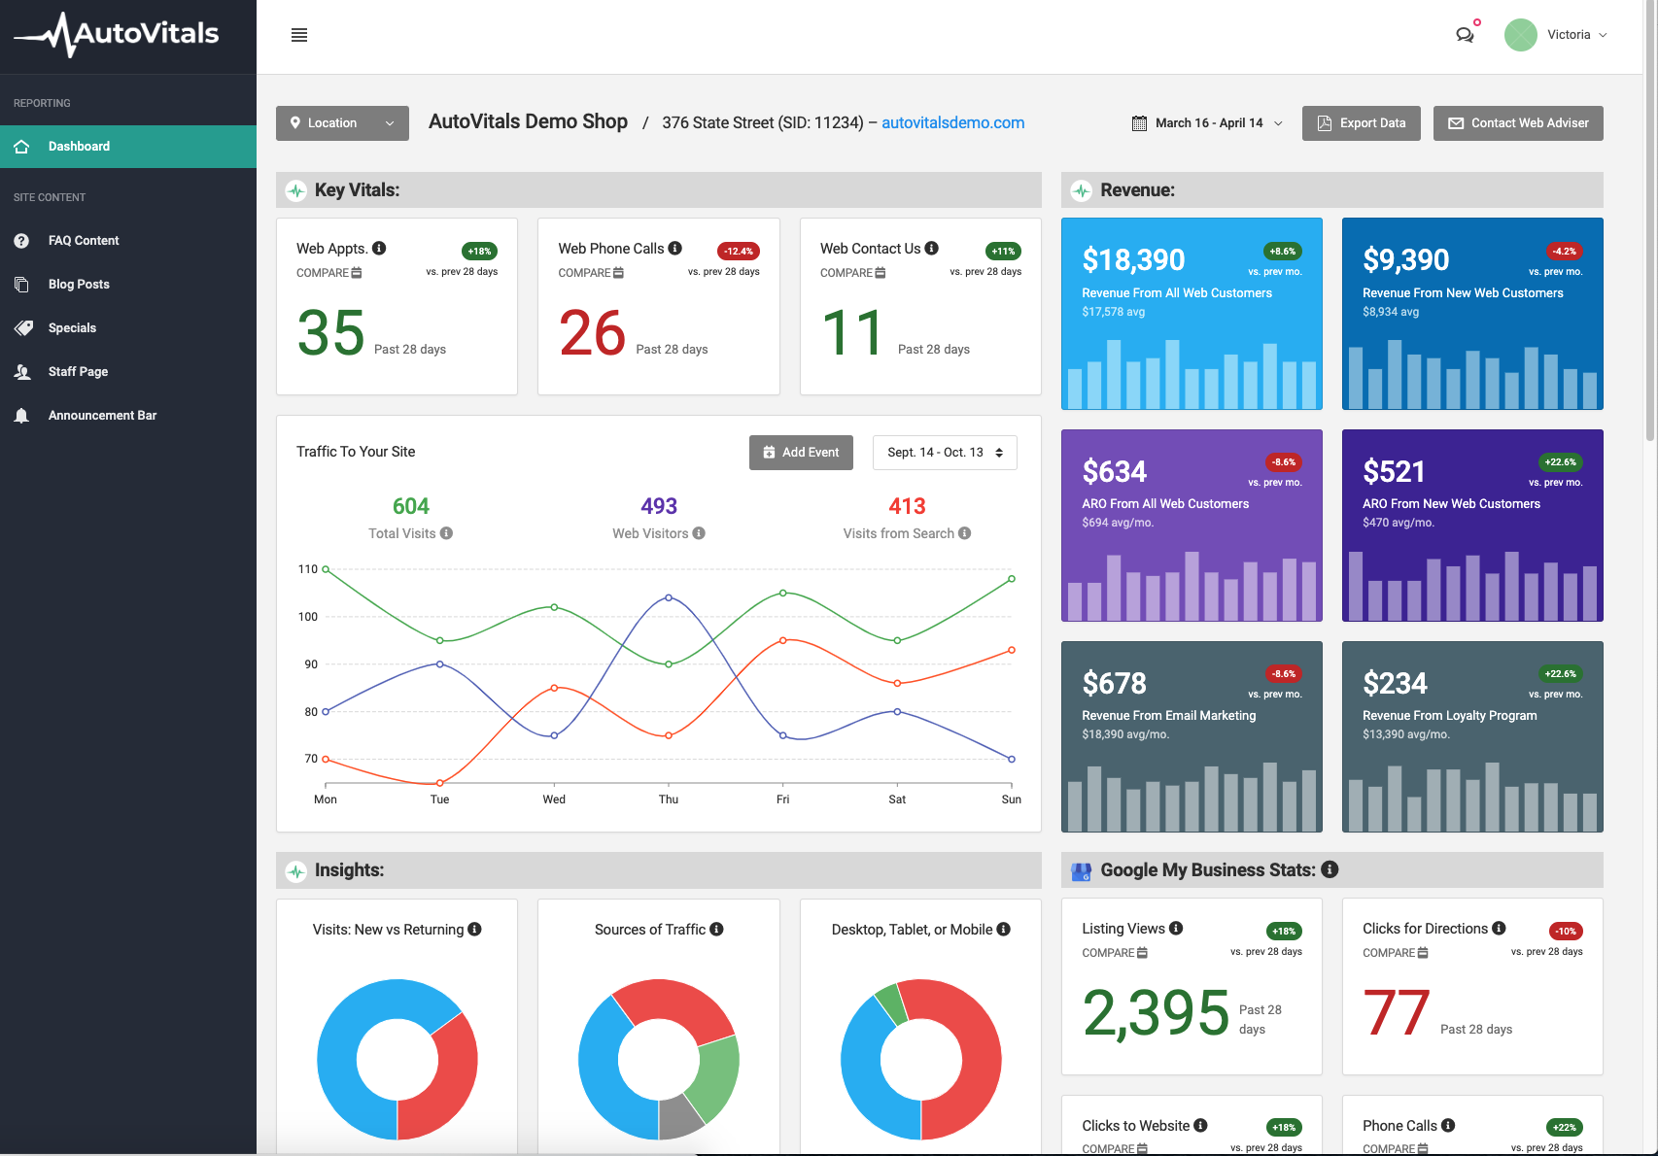Image resolution: width=1658 pixels, height=1156 pixels.
Task: Open the Blog Posts section
Action: [x=79, y=284]
